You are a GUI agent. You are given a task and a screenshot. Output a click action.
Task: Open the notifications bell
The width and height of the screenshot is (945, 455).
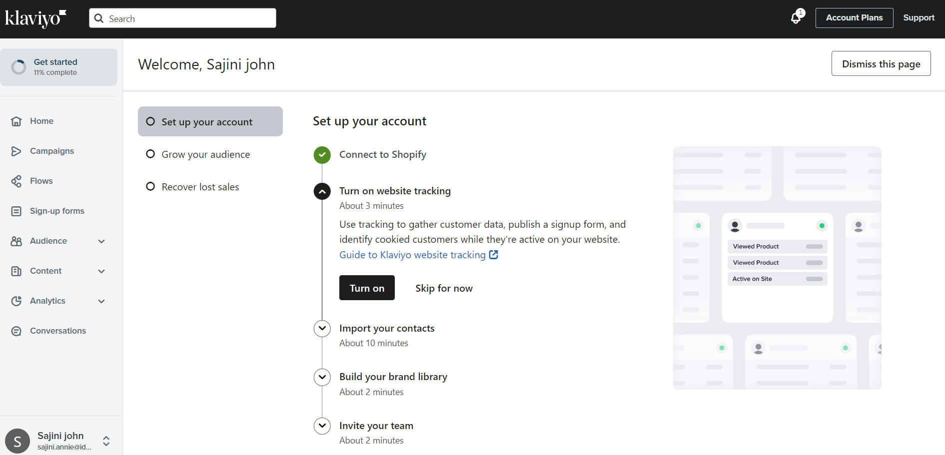796,18
